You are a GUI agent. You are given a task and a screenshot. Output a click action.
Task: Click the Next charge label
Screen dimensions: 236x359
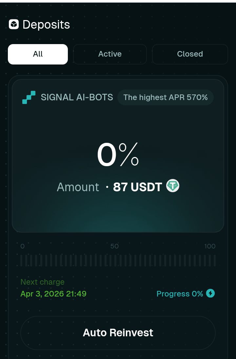point(42,282)
